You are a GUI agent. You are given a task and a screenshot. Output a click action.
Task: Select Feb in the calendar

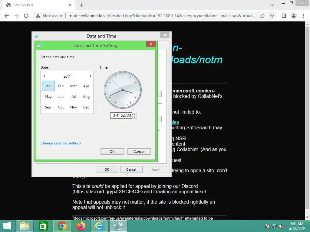coord(61,86)
